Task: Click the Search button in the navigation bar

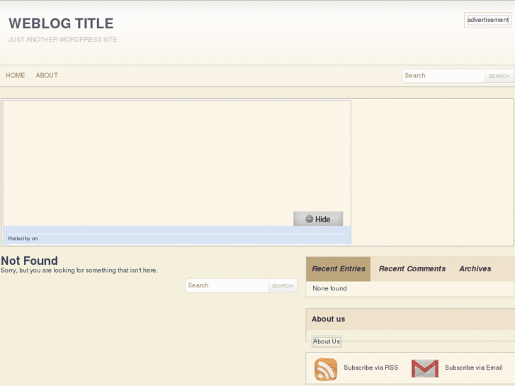Action: pyautogui.click(x=499, y=76)
